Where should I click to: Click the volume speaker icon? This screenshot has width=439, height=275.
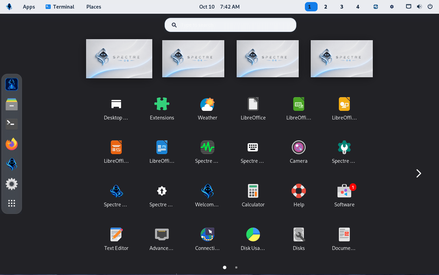[419, 7]
